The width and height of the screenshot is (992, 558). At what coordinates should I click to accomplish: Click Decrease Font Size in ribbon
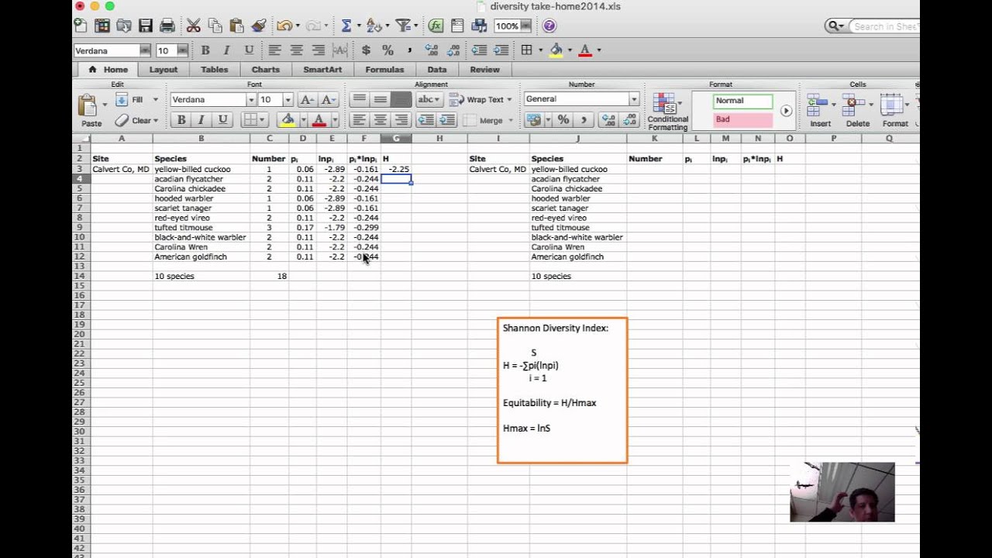coord(329,99)
